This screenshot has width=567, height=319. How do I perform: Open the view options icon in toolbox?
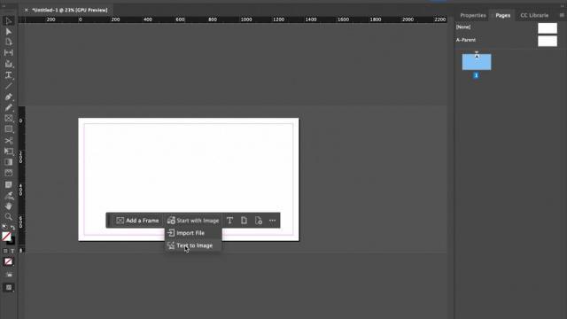tap(9, 275)
